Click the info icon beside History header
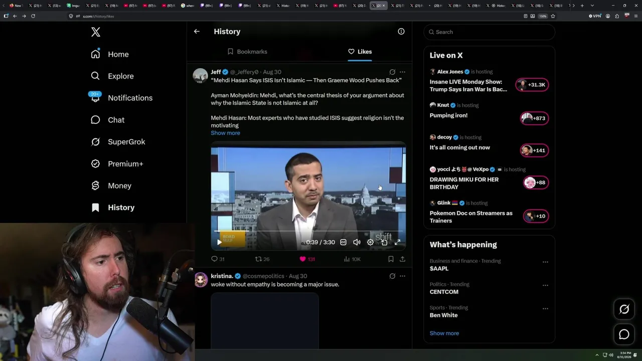Screen dimensions: 642x361 pos(401,31)
